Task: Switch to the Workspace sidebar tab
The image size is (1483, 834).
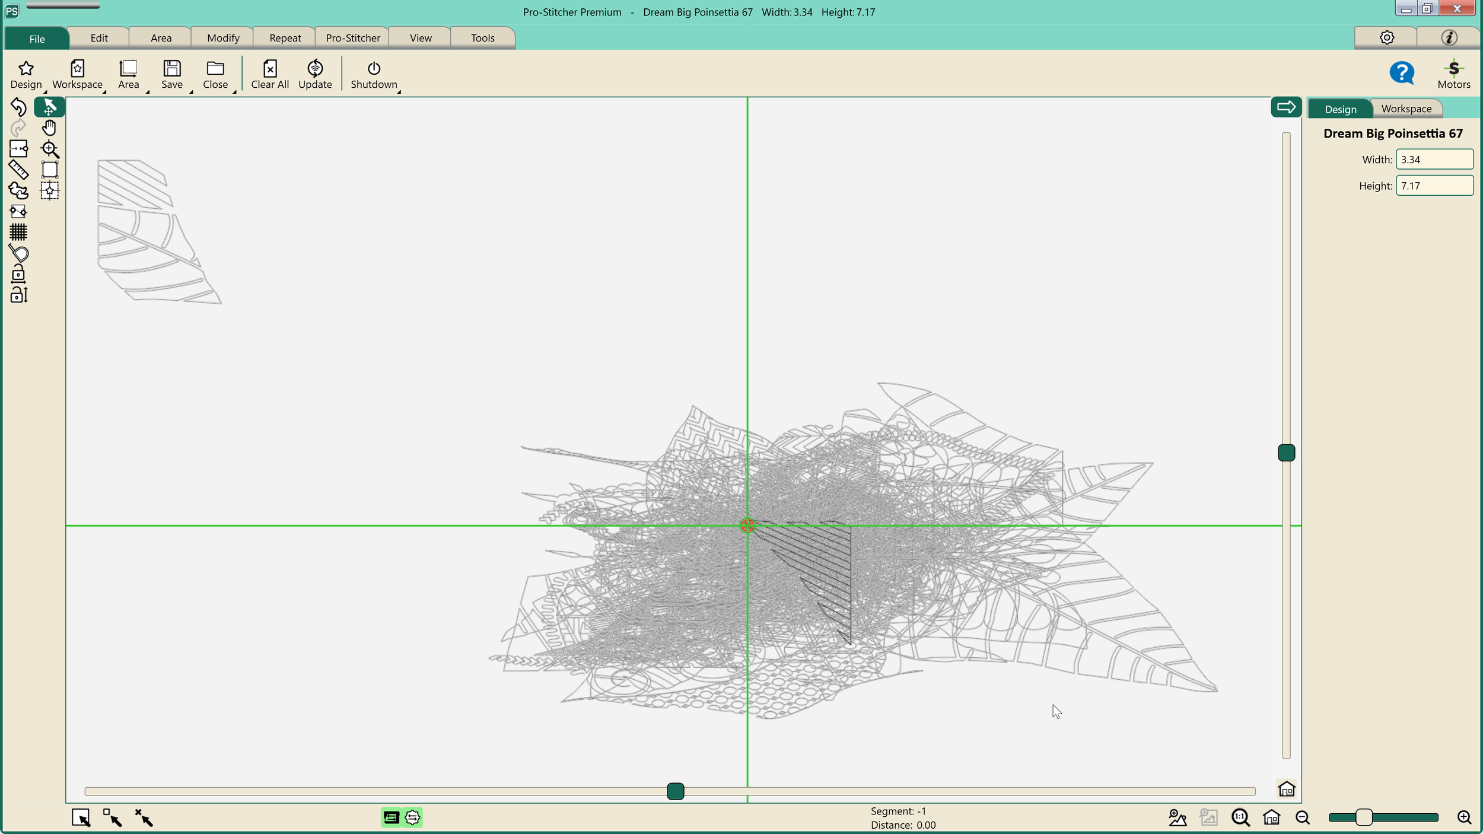Action: click(1406, 109)
